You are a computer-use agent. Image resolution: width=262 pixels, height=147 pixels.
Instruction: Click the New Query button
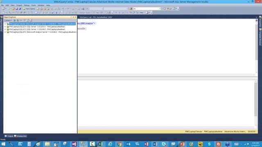(29, 9)
